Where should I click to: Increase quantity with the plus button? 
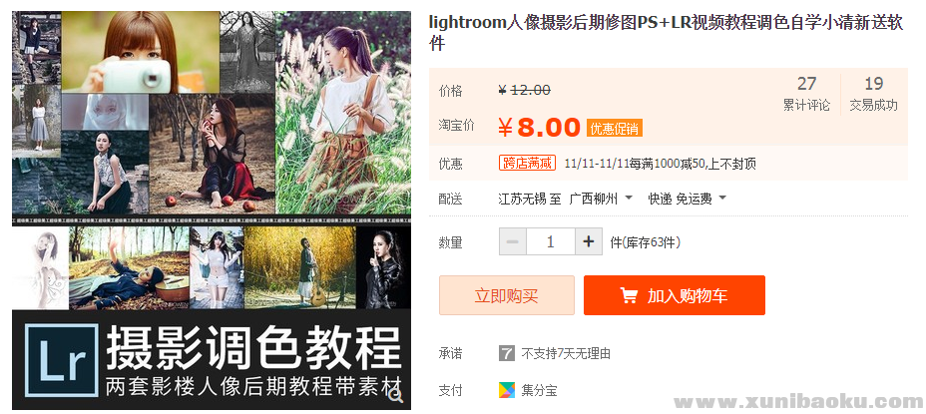click(x=588, y=241)
